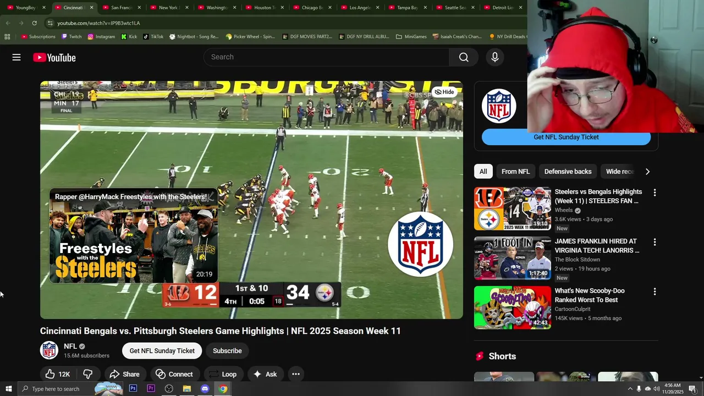Open Kick bookmark

tap(129, 37)
